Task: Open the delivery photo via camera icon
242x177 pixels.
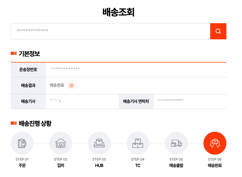Action: point(71,85)
